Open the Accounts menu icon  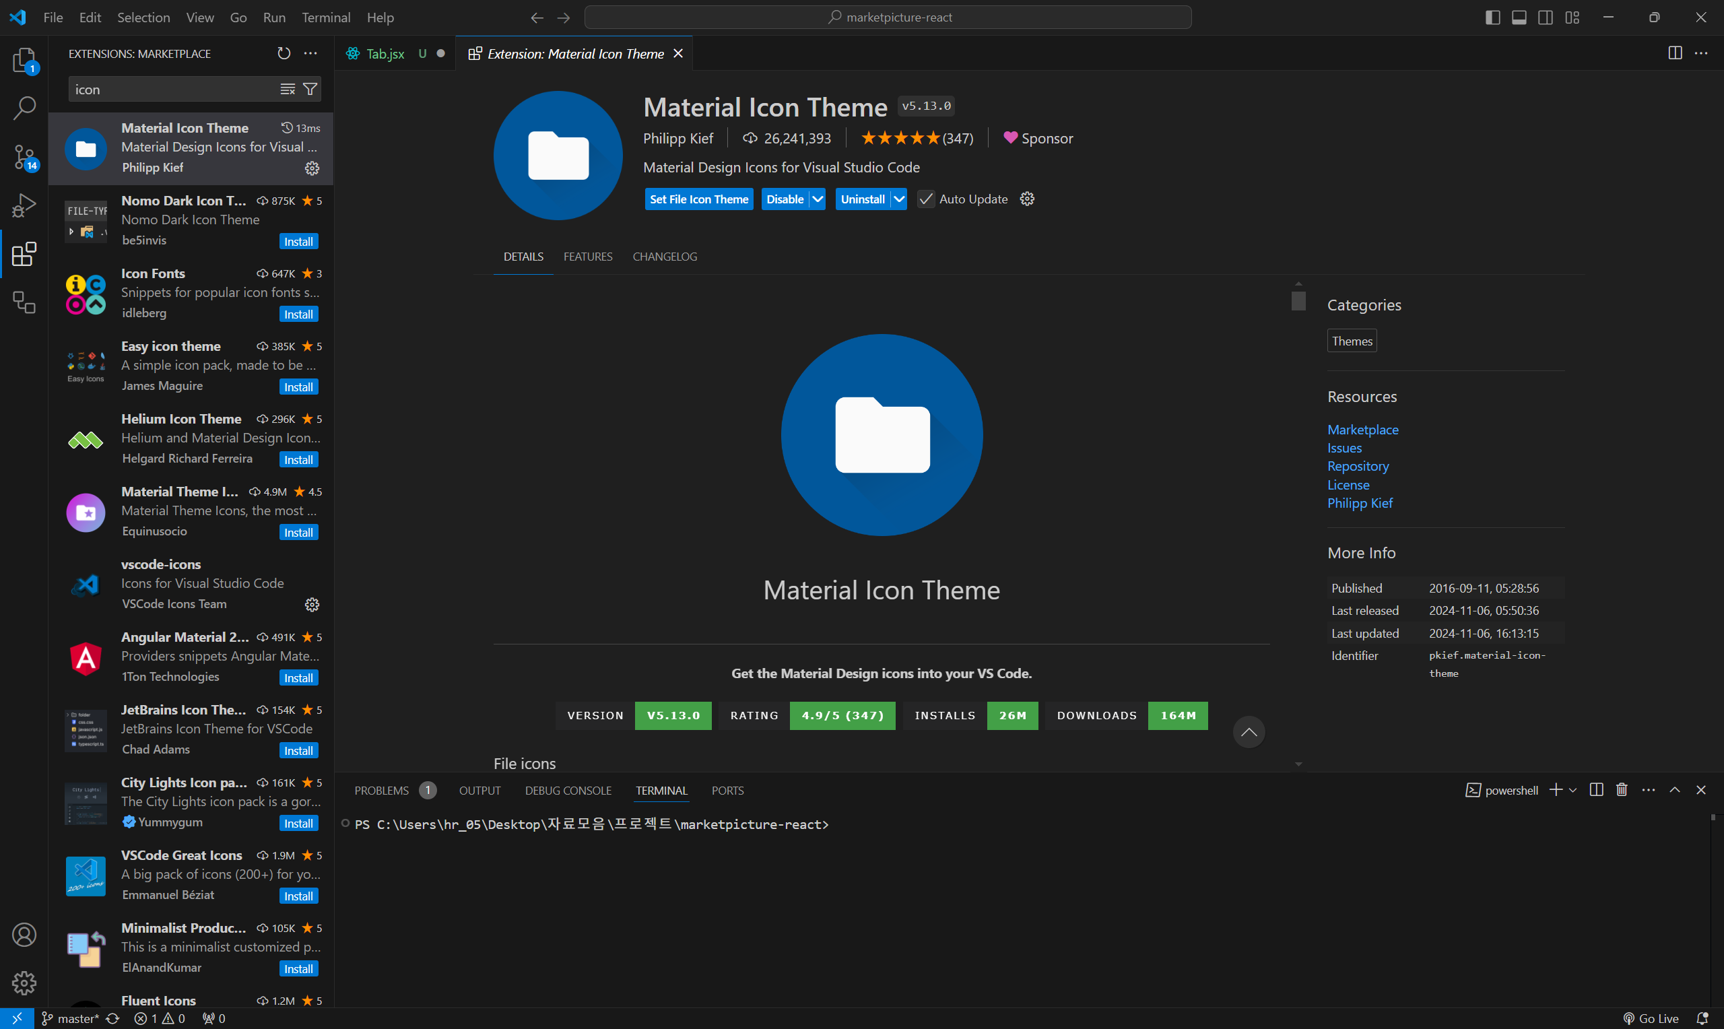[x=24, y=935]
